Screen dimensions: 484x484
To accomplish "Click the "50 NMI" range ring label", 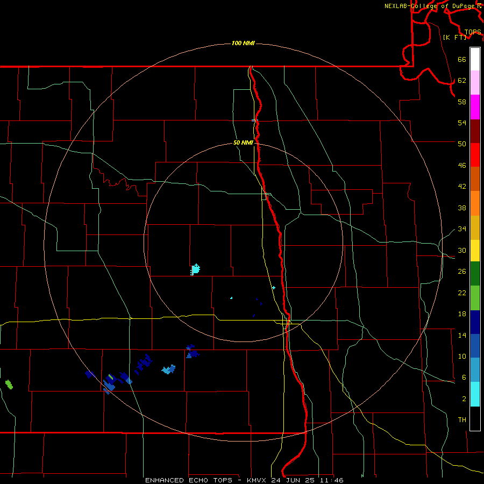I will (x=243, y=143).
